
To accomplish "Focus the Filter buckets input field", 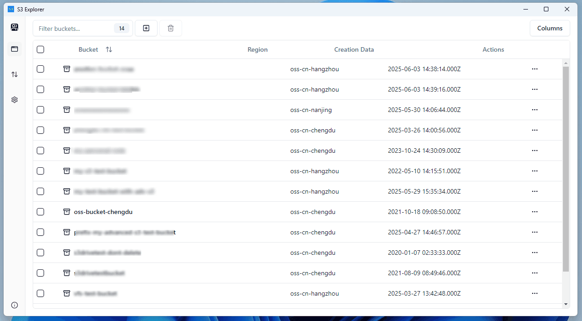I will click(75, 29).
